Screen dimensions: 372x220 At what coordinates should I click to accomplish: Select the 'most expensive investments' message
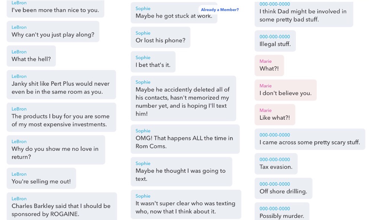(x=61, y=117)
